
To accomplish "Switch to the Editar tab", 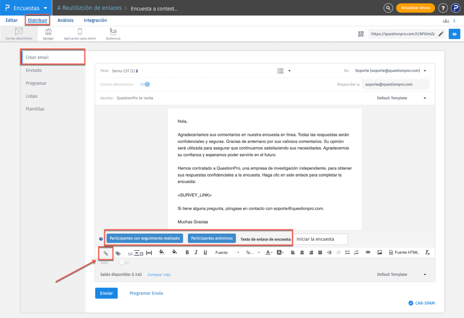I will coord(12,20).
